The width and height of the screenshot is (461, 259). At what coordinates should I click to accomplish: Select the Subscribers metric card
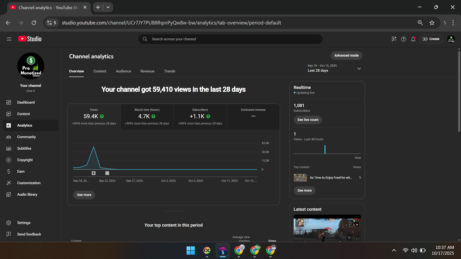pyautogui.click(x=200, y=117)
